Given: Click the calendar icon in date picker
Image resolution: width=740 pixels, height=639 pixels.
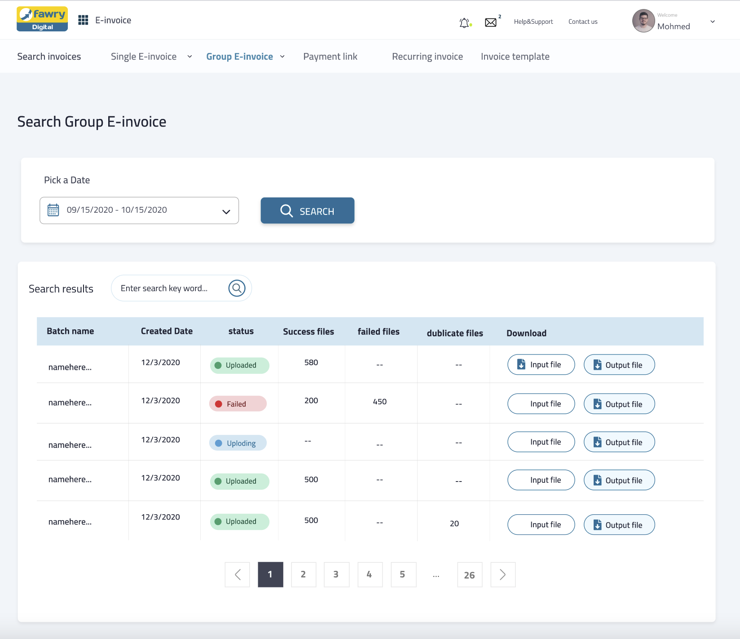Looking at the screenshot, I should (x=53, y=210).
